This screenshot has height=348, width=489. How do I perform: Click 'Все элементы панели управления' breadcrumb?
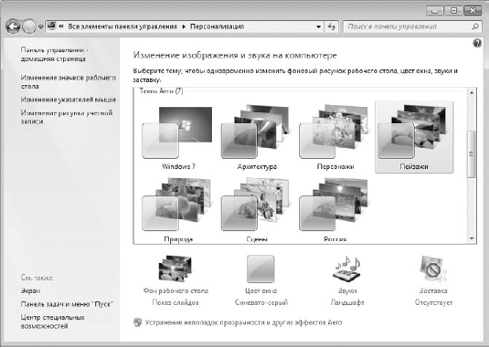pos(122,26)
